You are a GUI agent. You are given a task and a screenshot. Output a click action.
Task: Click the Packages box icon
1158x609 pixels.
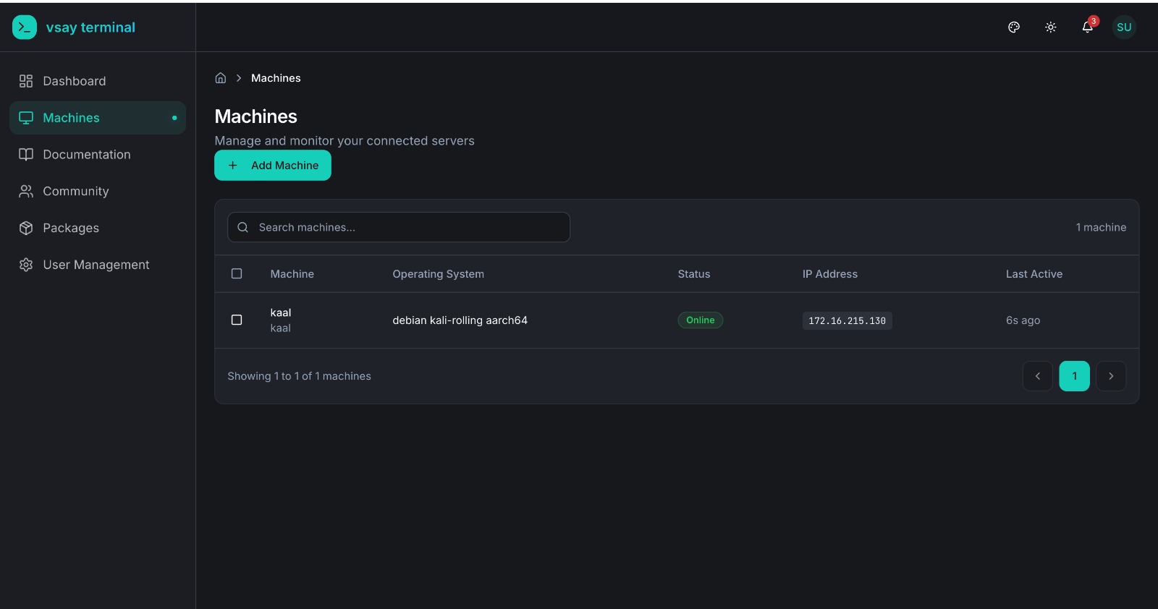26,229
